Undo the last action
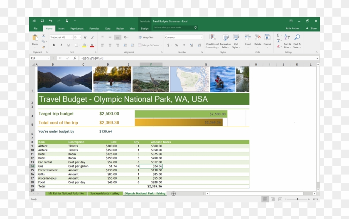 coord(51,21)
